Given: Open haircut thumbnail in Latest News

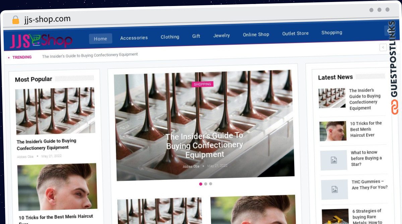Looking at the screenshot, I should pos(333,131).
